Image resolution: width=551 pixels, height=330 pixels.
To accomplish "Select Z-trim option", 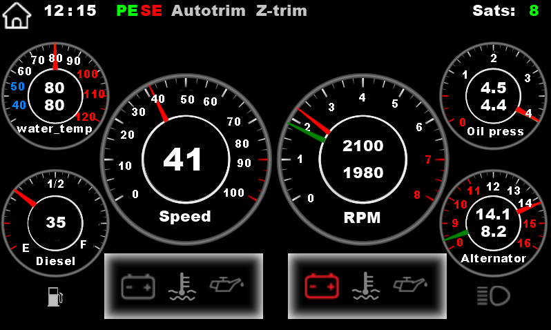I will 281,11.
